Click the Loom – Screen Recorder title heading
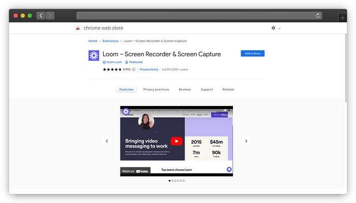 click(x=162, y=54)
